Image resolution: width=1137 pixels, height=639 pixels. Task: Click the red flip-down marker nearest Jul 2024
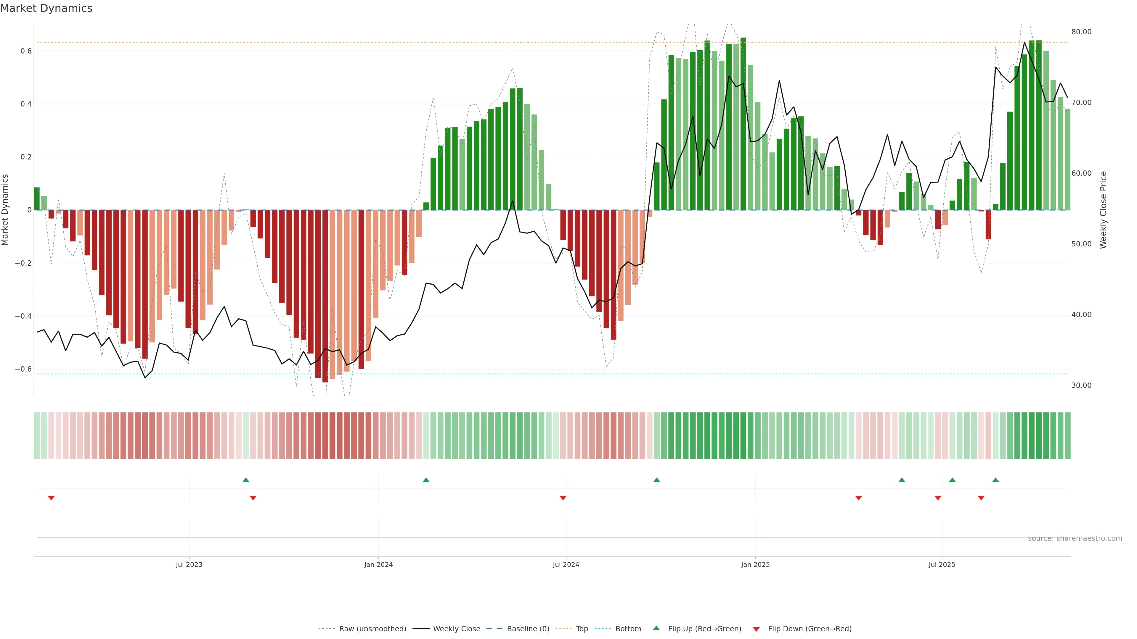(563, 498)
